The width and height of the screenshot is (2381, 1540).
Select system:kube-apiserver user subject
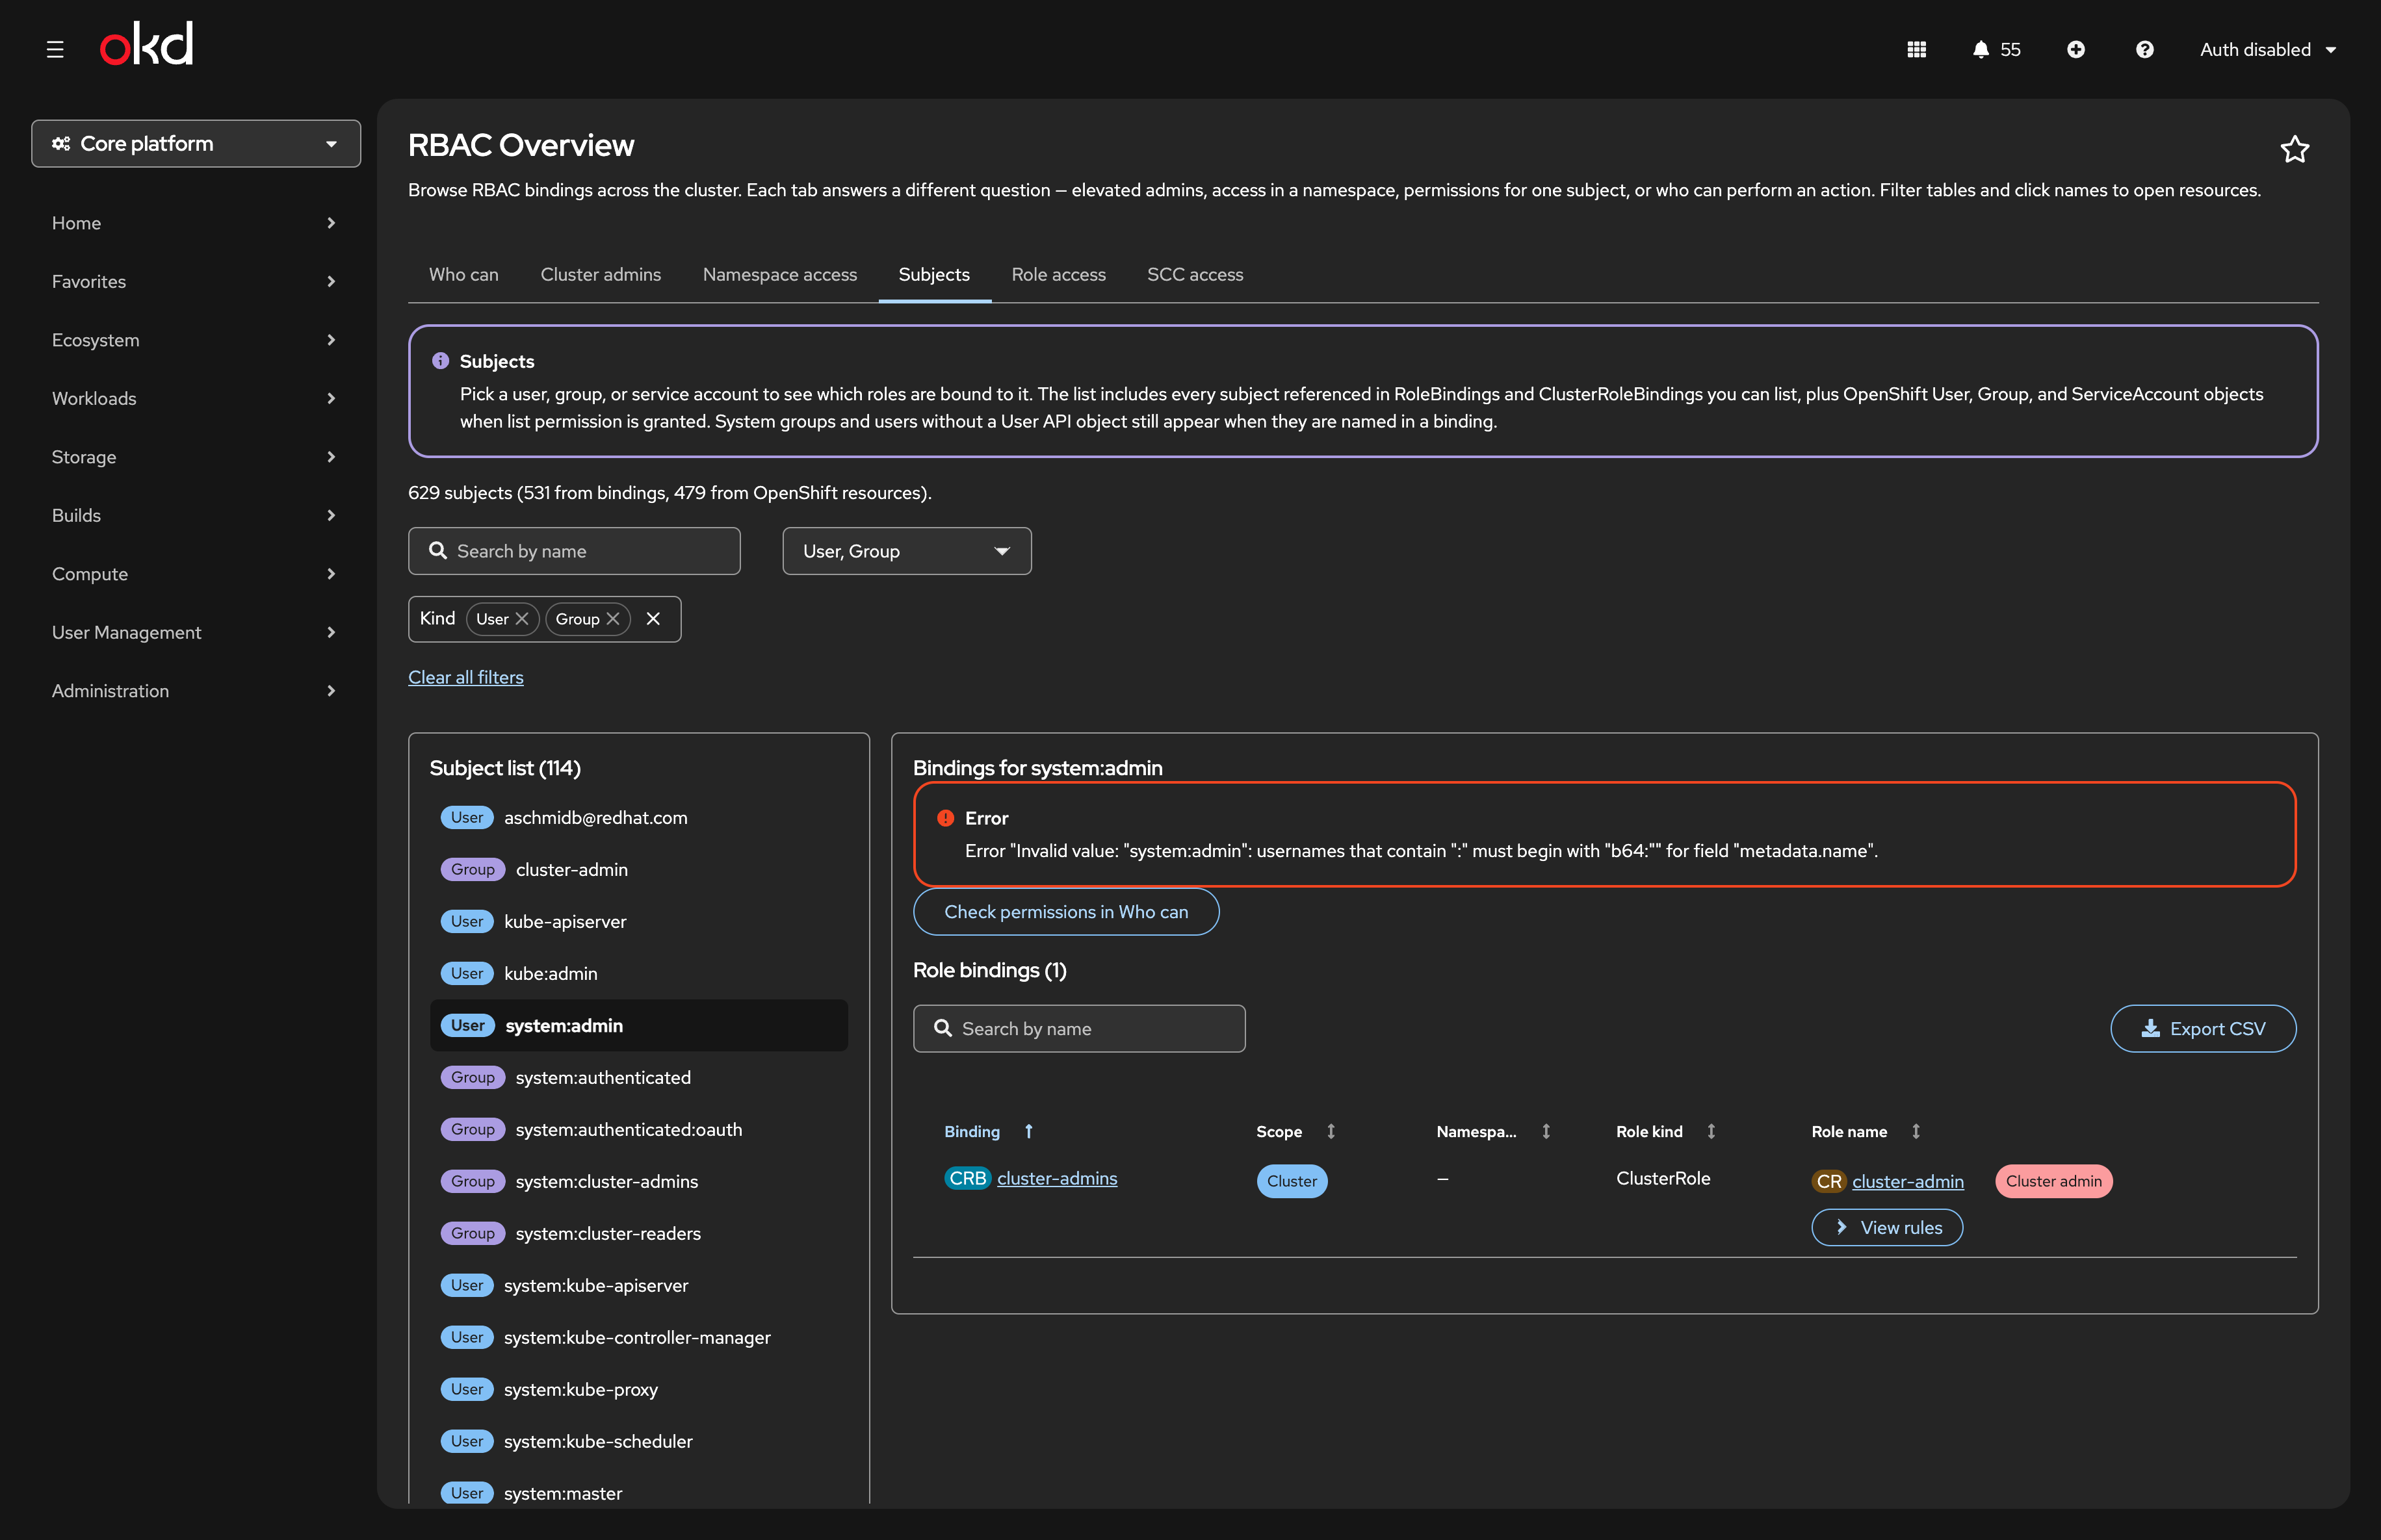[638, 1285]
